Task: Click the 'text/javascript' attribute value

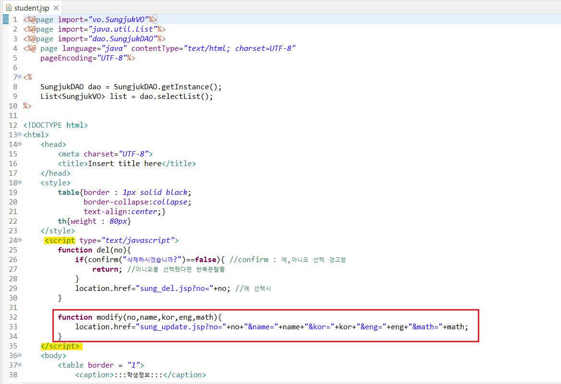Action: coord(138,240)
